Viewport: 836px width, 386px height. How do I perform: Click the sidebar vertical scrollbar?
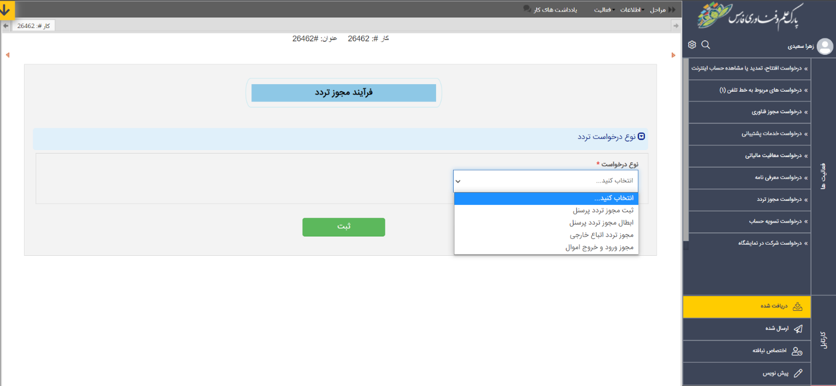pyautogui.click(x=686, y=146)
